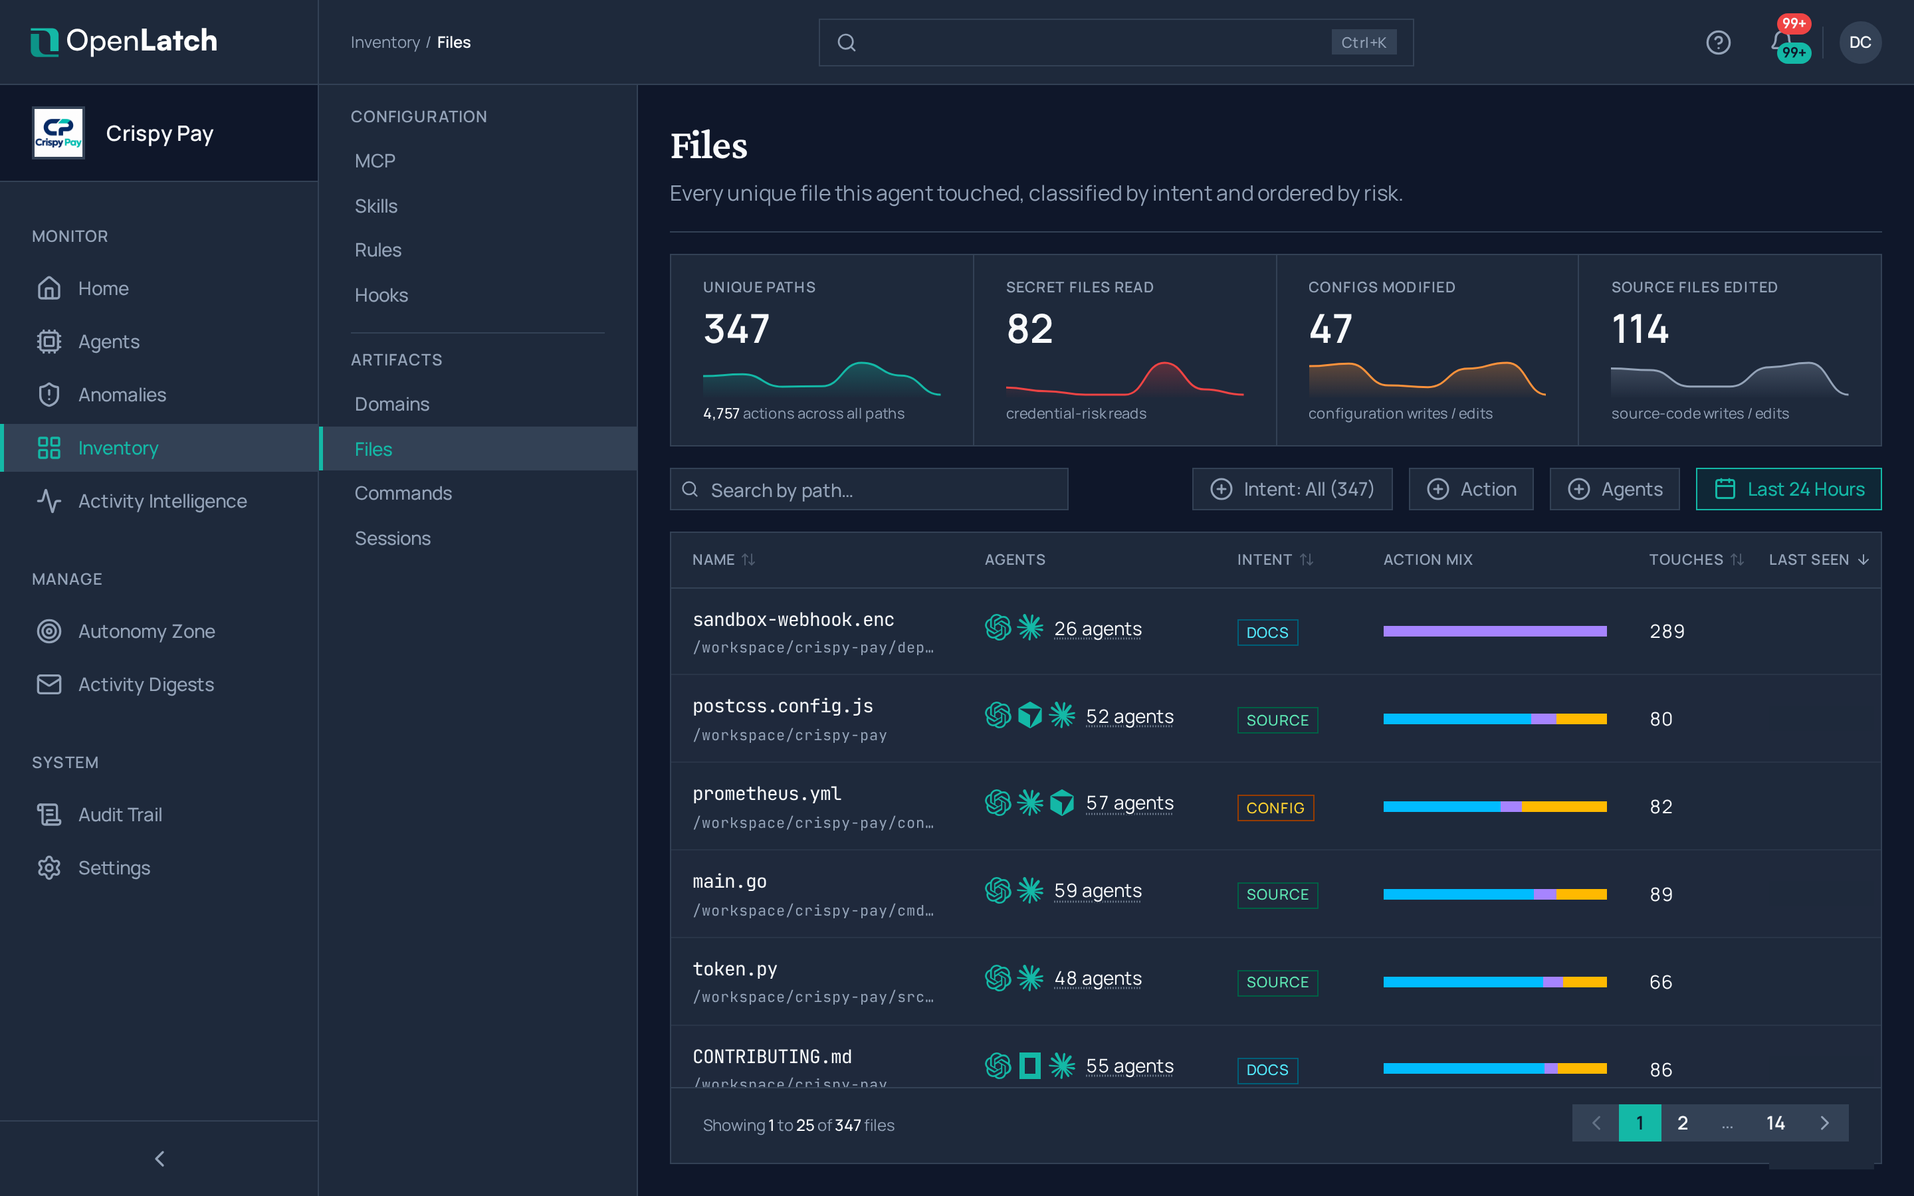Open the Intent: All (347) filter

(1291, 490)
